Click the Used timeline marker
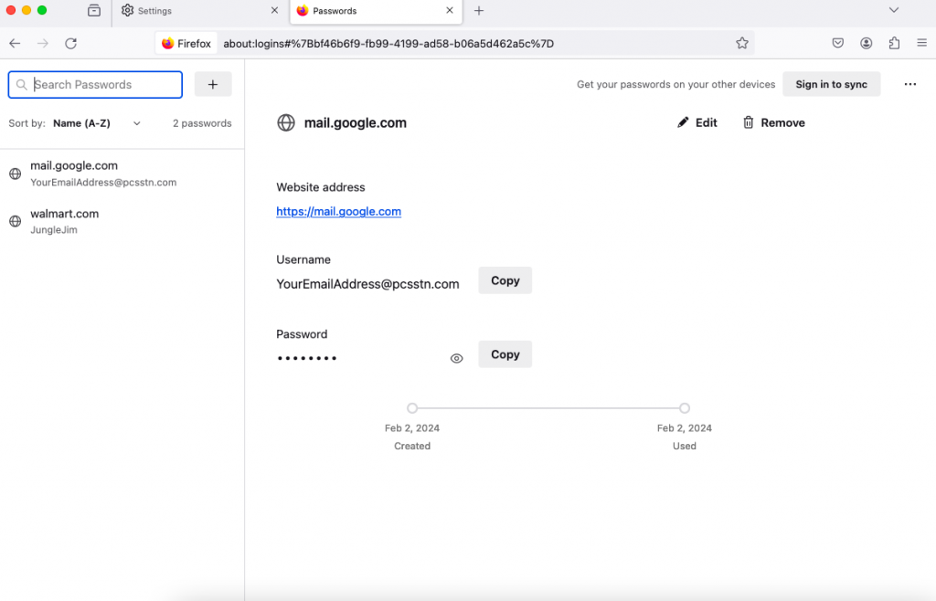The height and width of the screenshot is (601, 936). coord(684,408)
